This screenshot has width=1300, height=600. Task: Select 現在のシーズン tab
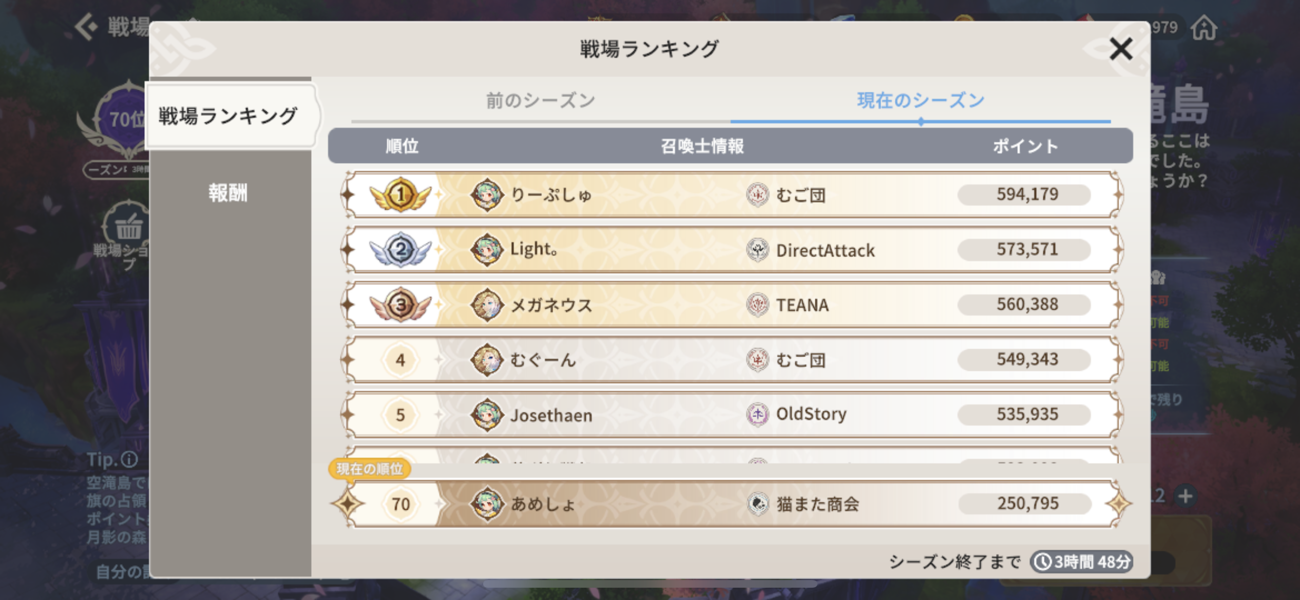pyautogui.click(x=921, y=101)
